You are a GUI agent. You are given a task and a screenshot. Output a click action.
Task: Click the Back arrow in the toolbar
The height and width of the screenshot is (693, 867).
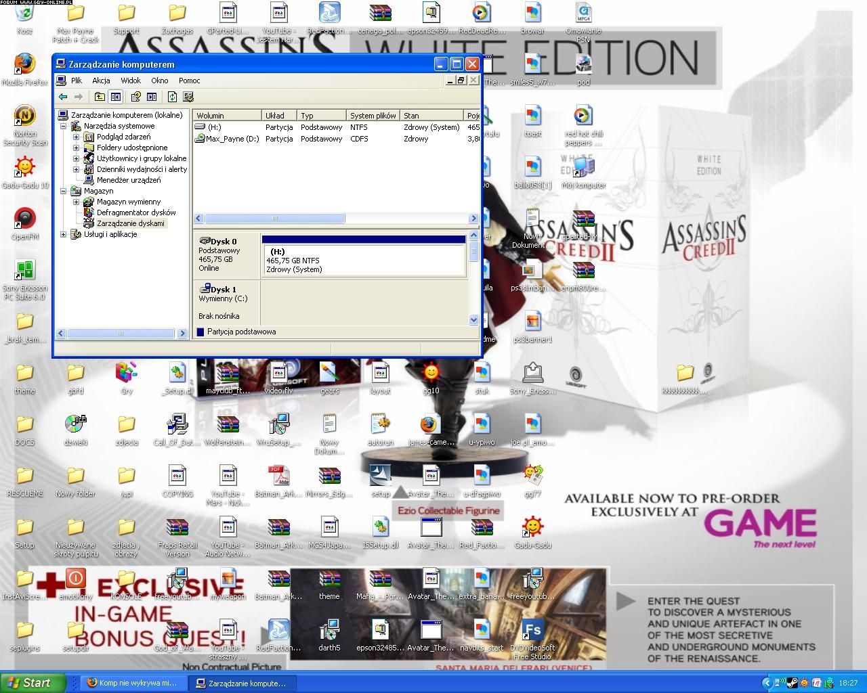(x=63, y=97)
